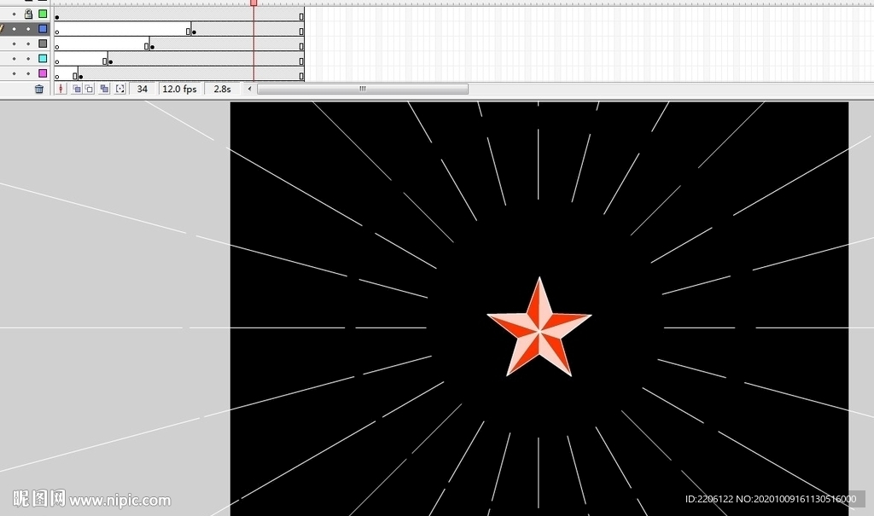Select first keyframe of the green layer
874x516 pixels.
[57, 17]
